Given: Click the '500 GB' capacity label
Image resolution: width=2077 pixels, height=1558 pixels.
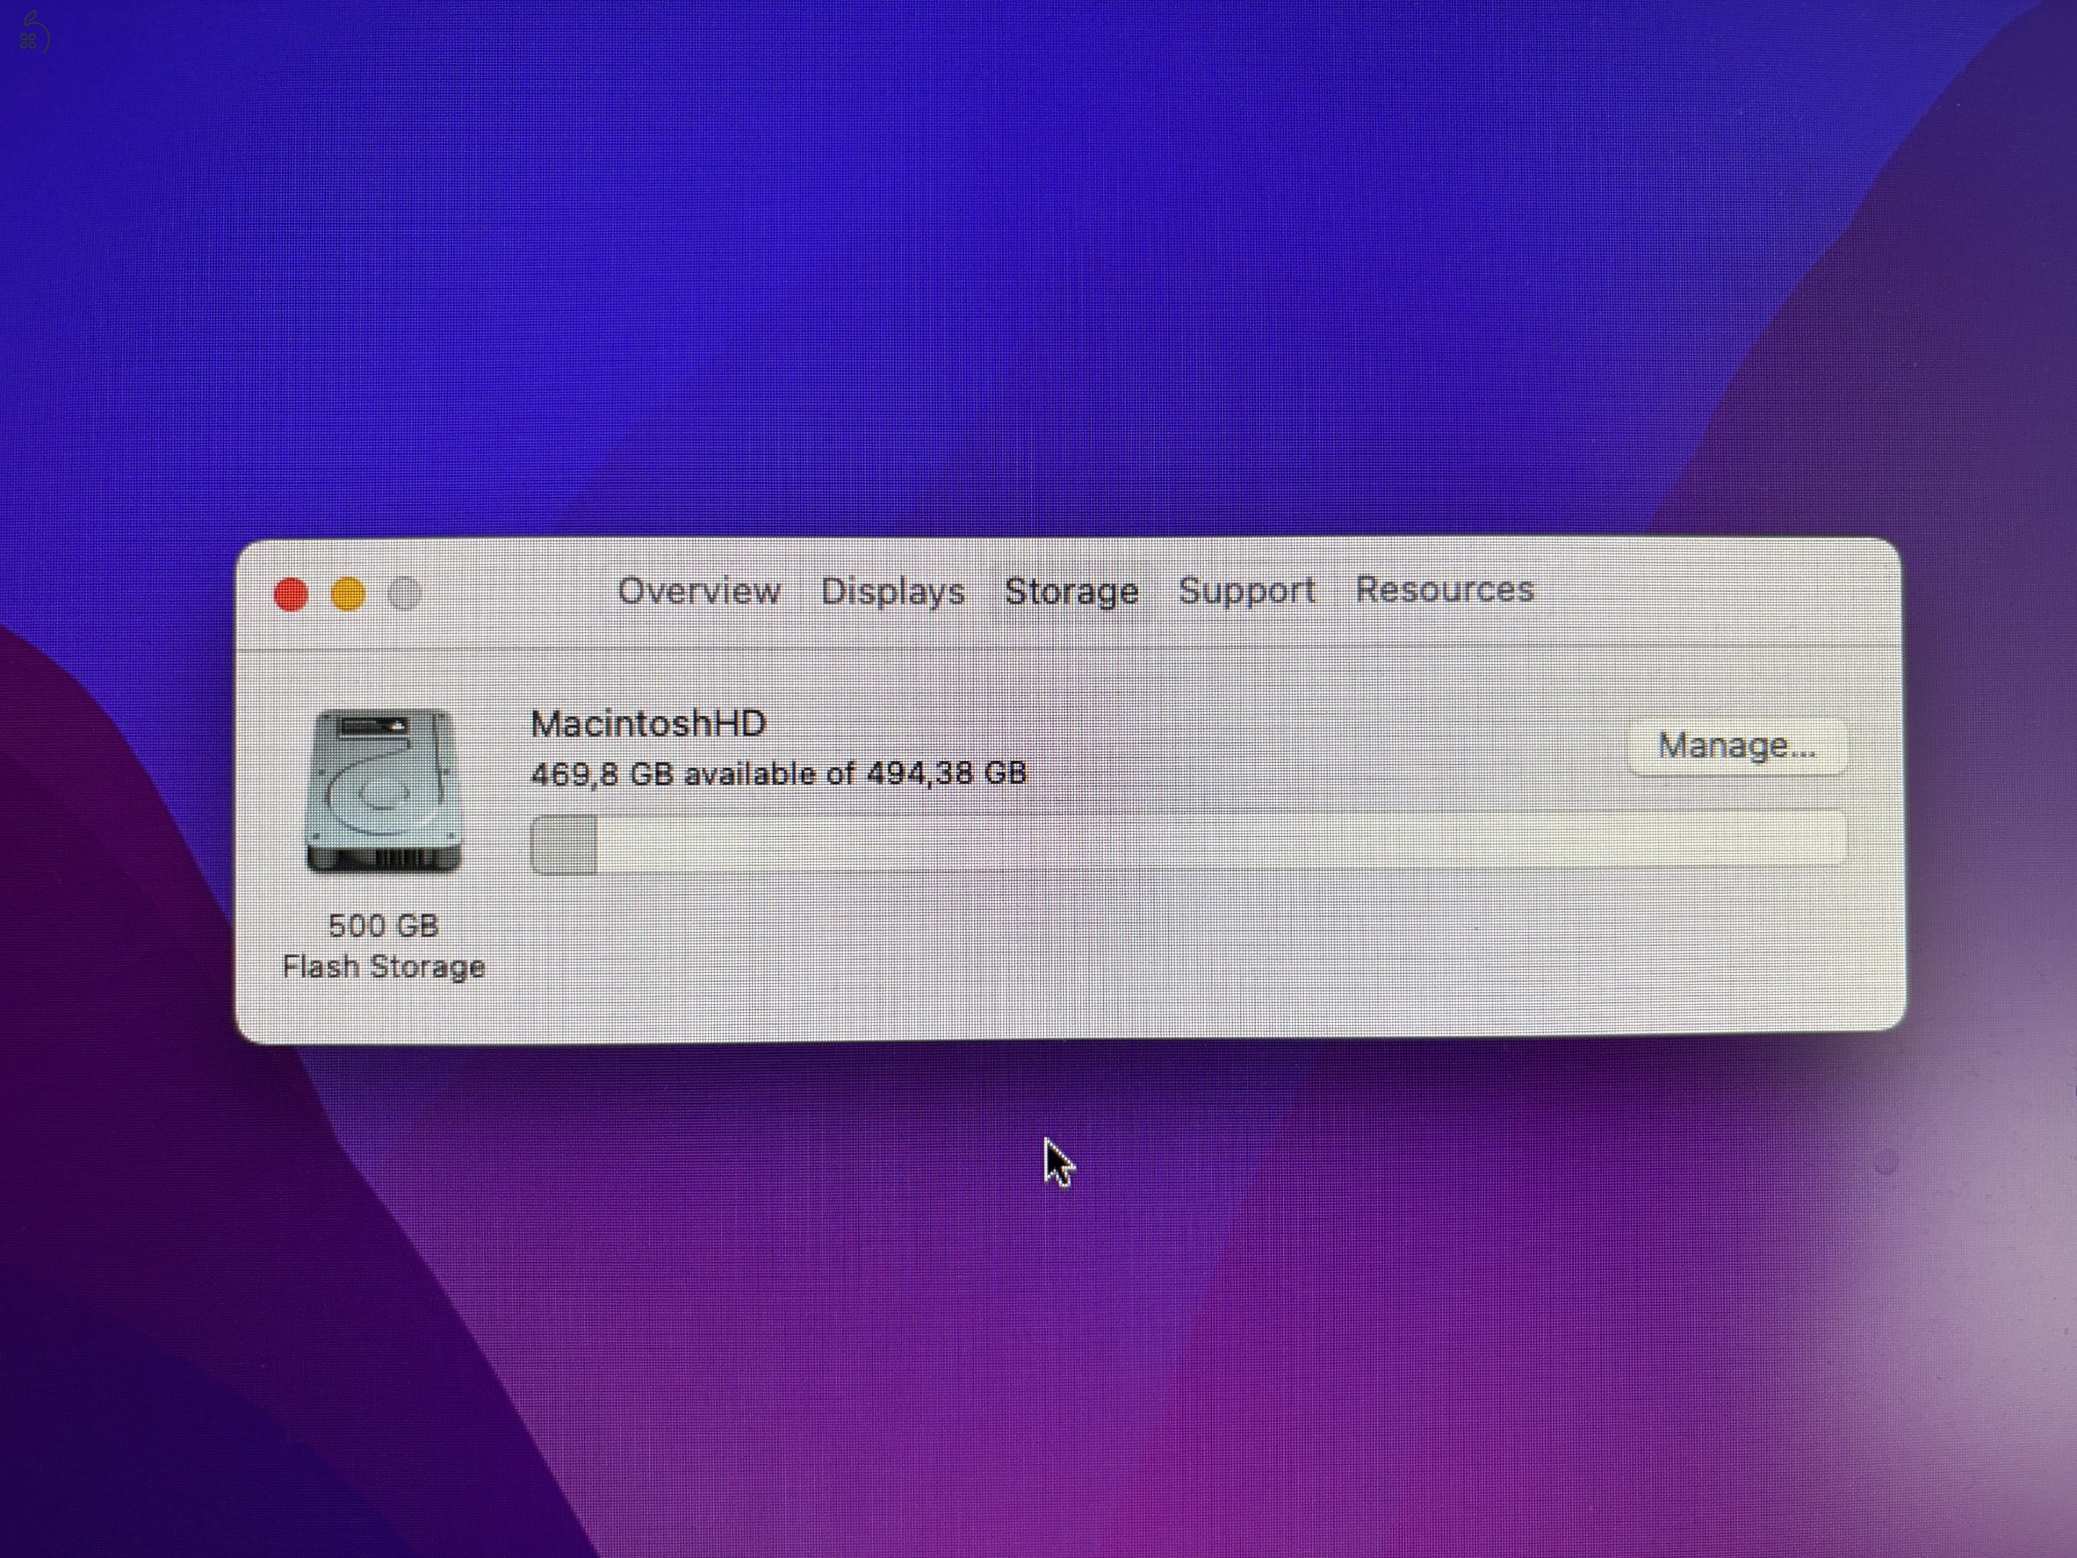Looking at the screenshot, I should 383,926.
